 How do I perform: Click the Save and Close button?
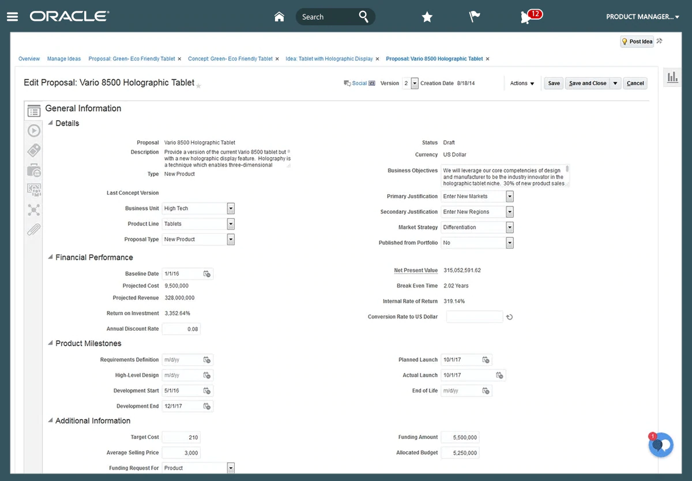click(x=587, y=84)
